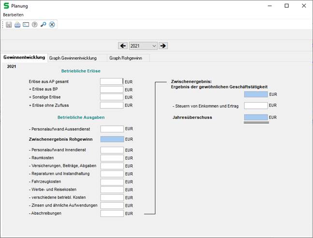This screenshot has width=313, height=238.
Task: Click the Save floppy disk icon
Action: coord(9,25)
